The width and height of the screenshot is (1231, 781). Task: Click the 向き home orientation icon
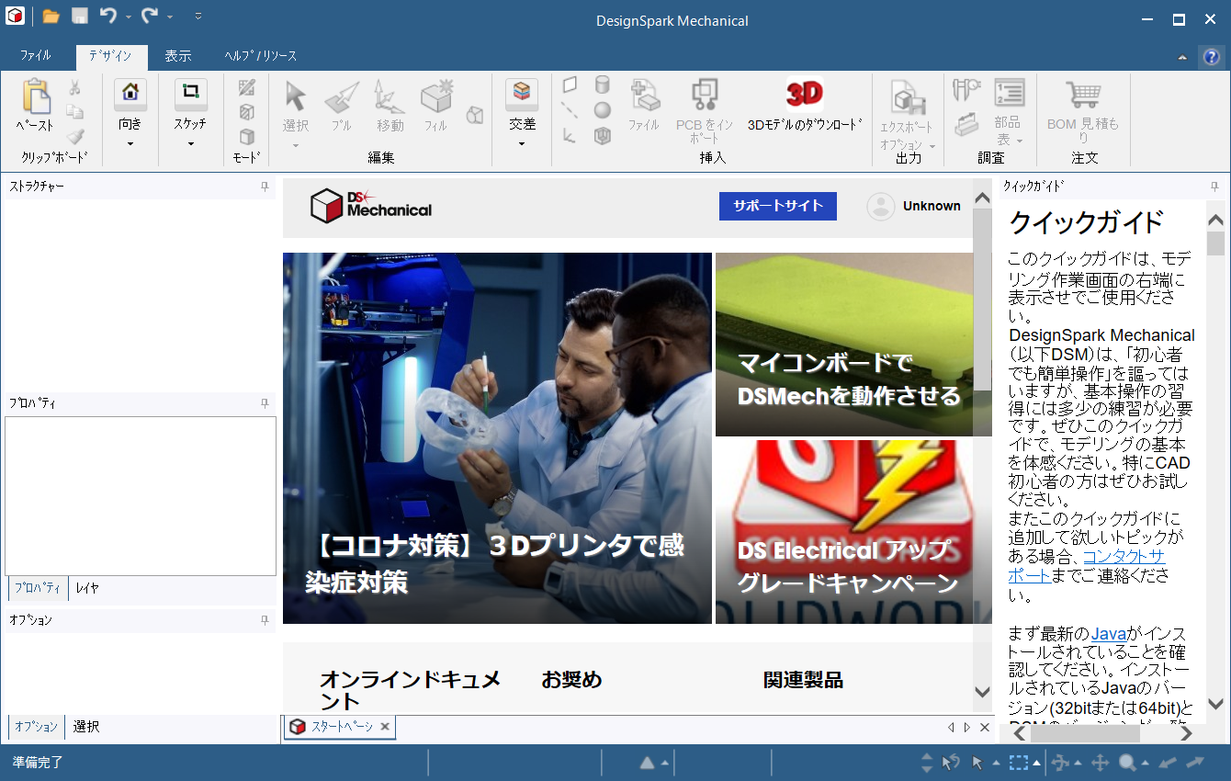tap(130, 93)
